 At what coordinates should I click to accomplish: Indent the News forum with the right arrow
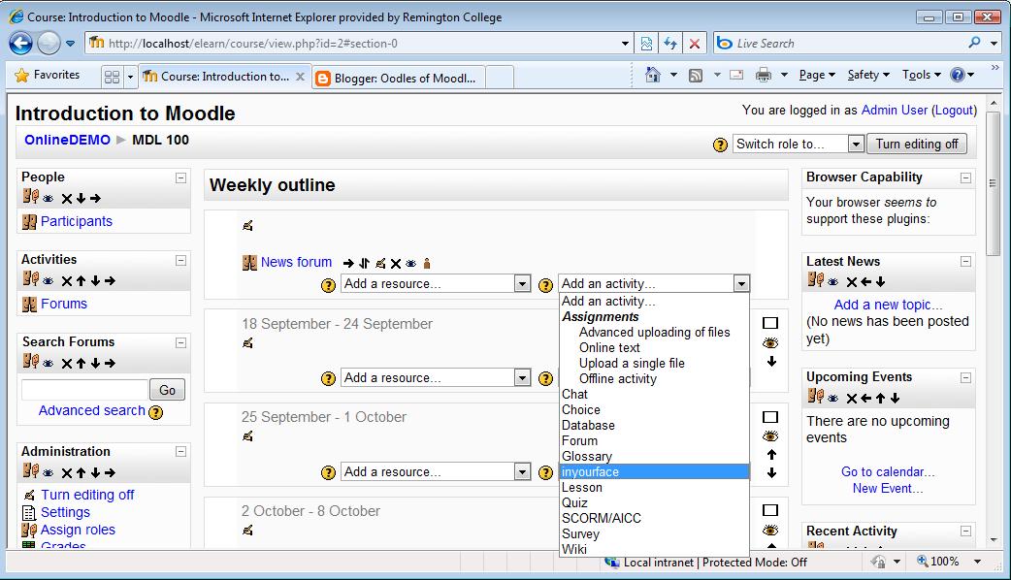click(348, 262)
